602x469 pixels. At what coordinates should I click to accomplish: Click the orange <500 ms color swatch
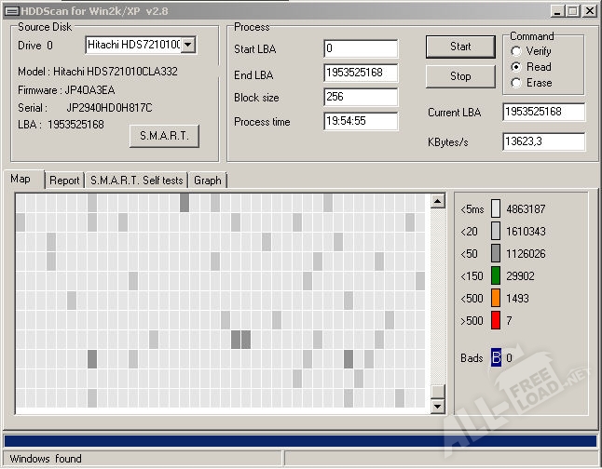496,298
